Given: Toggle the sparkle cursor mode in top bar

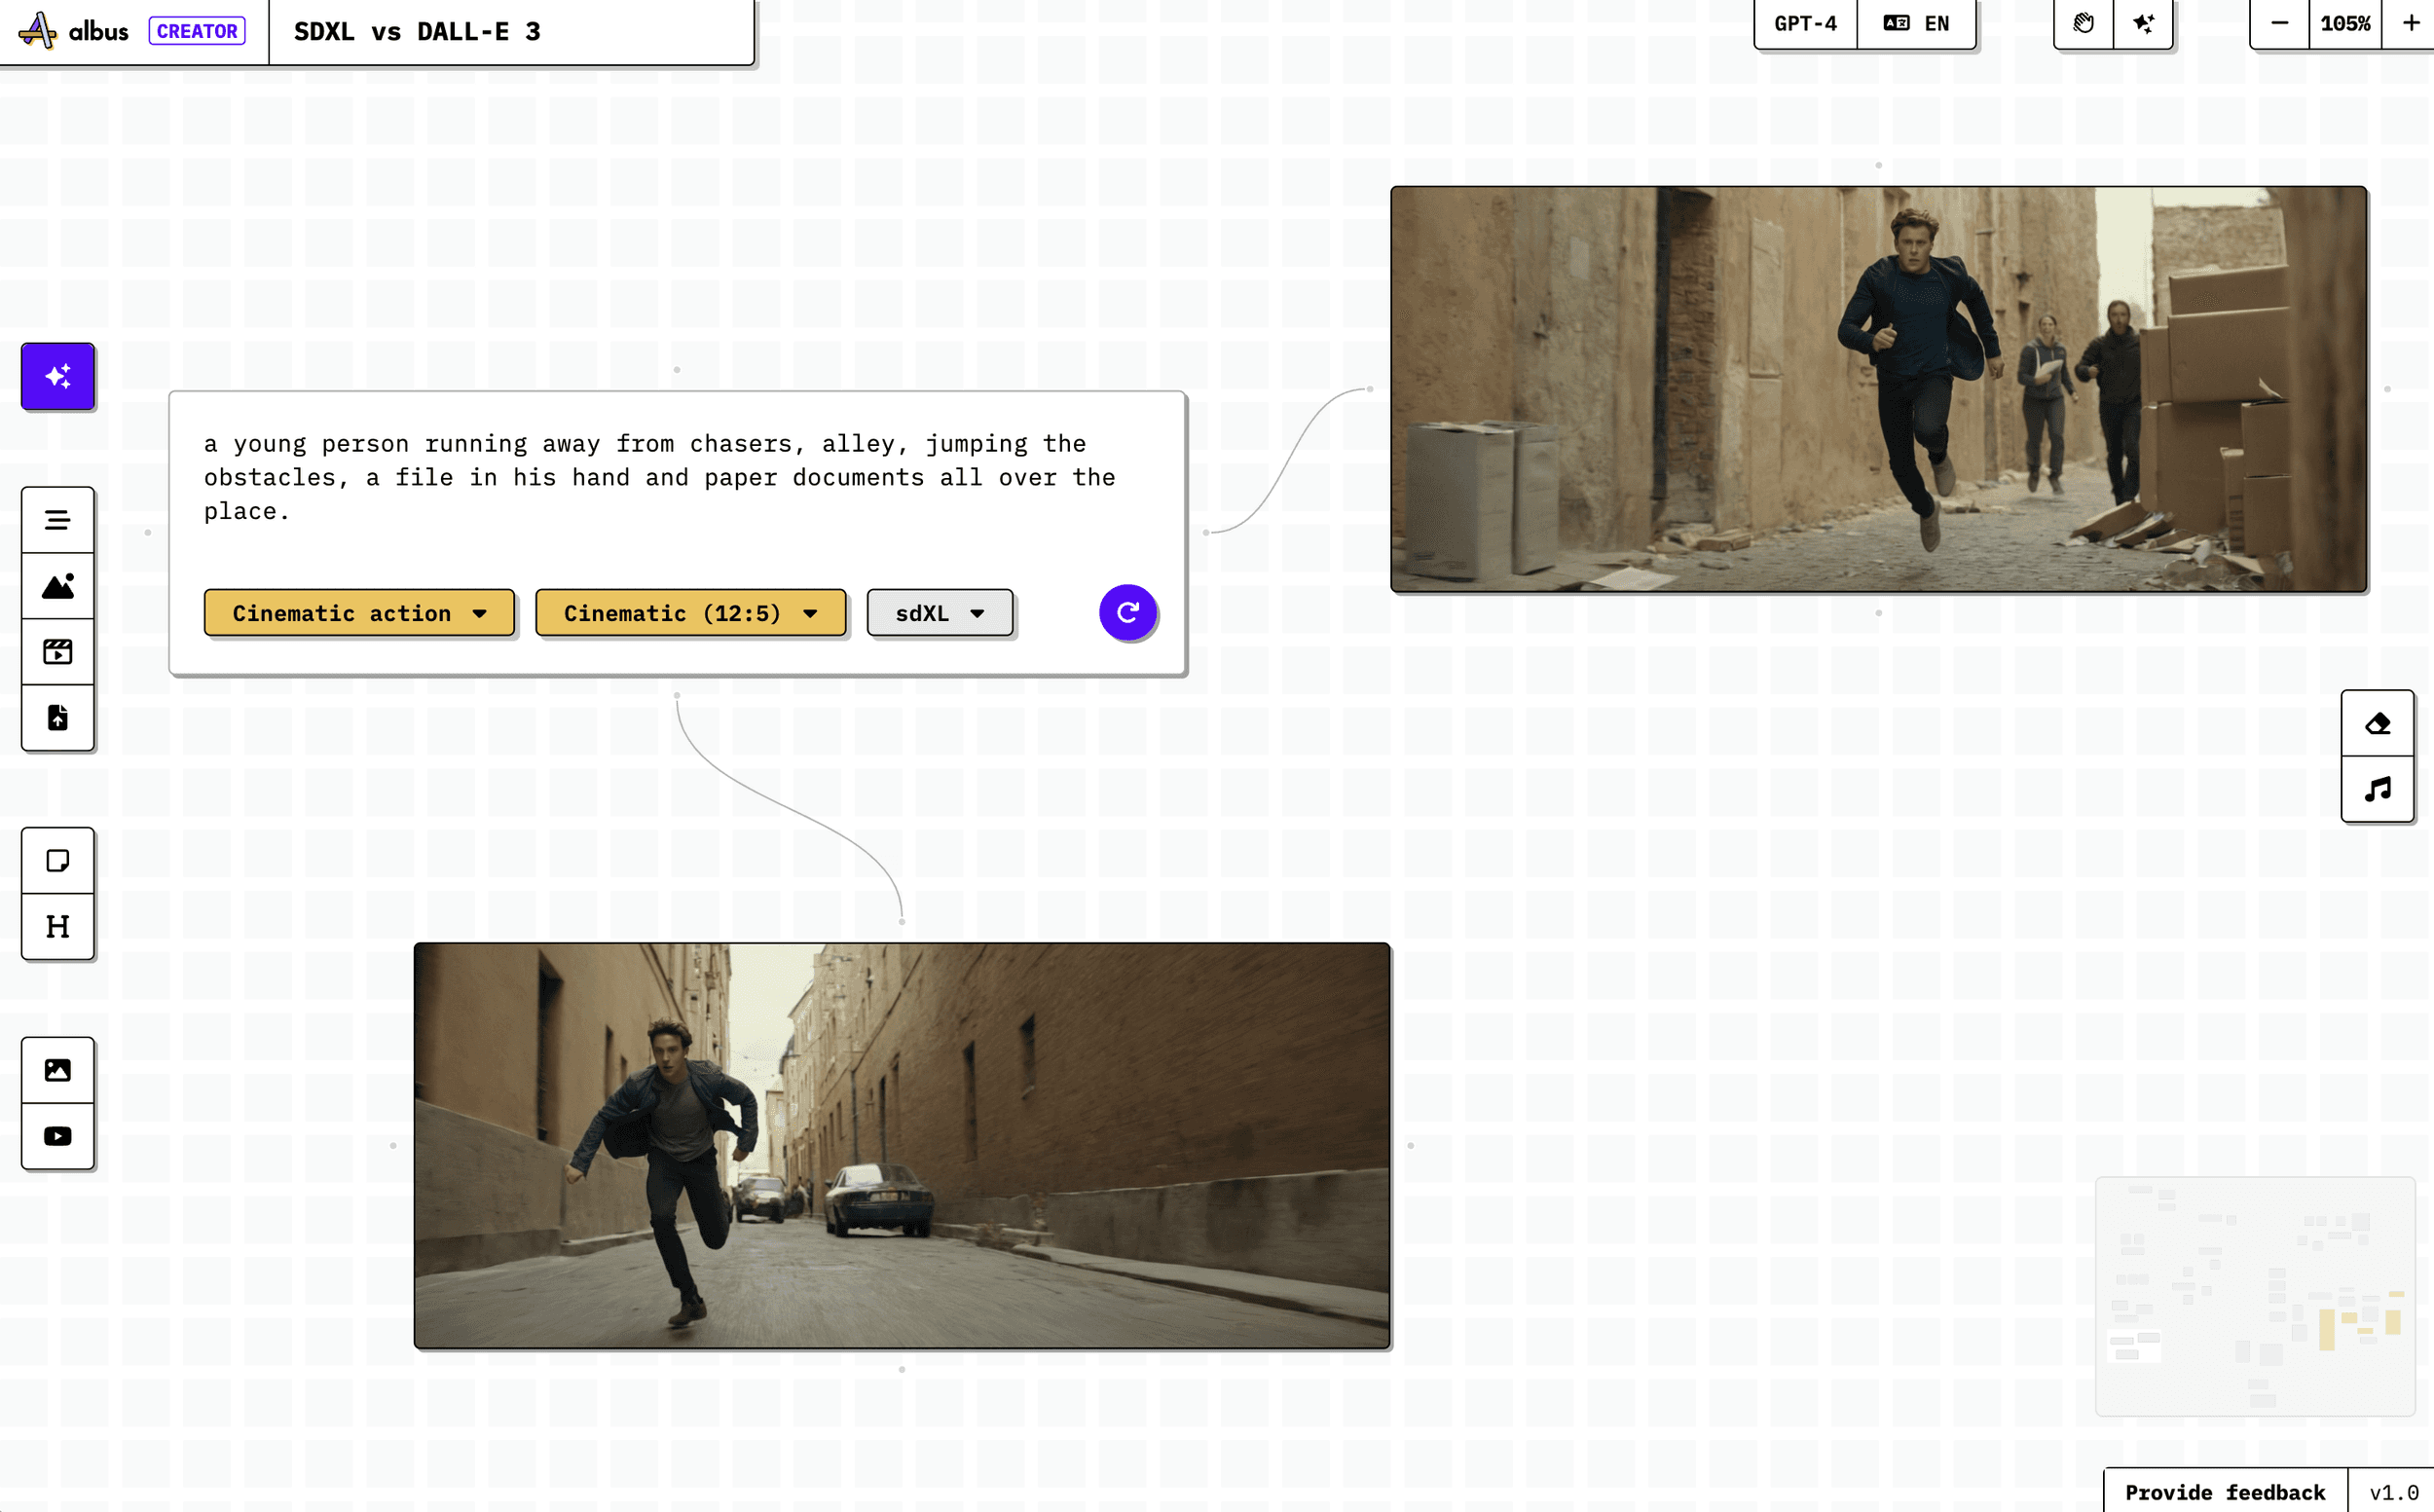Looking at the screenshot, I should tap(2143, 23).
